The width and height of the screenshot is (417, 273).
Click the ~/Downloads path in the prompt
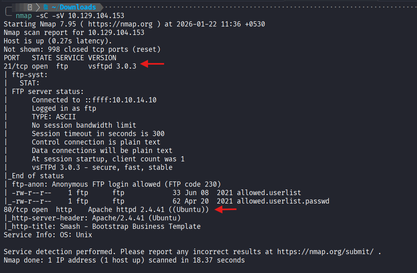(x=78, y=7)
